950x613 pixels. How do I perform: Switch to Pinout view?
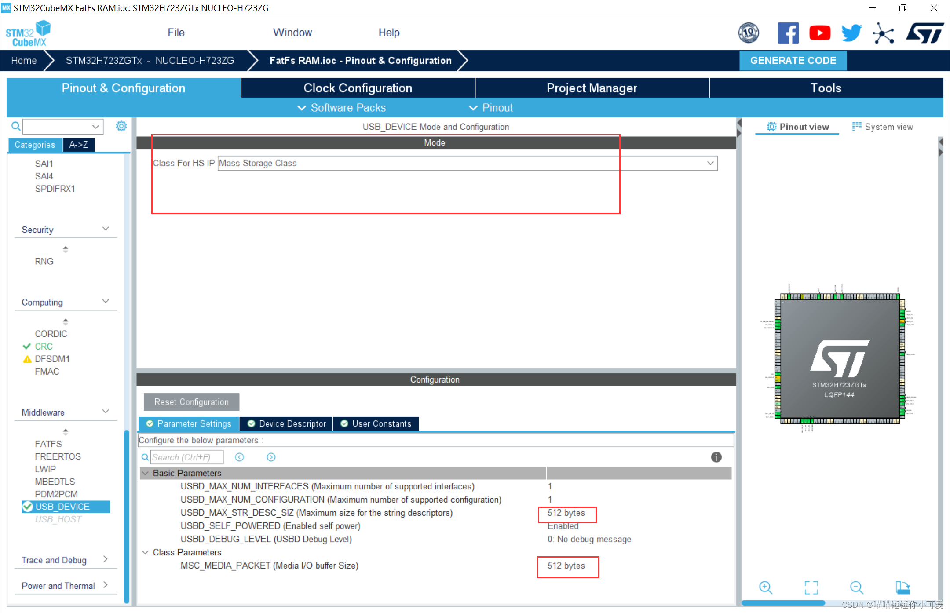click(x=798, y=127)
